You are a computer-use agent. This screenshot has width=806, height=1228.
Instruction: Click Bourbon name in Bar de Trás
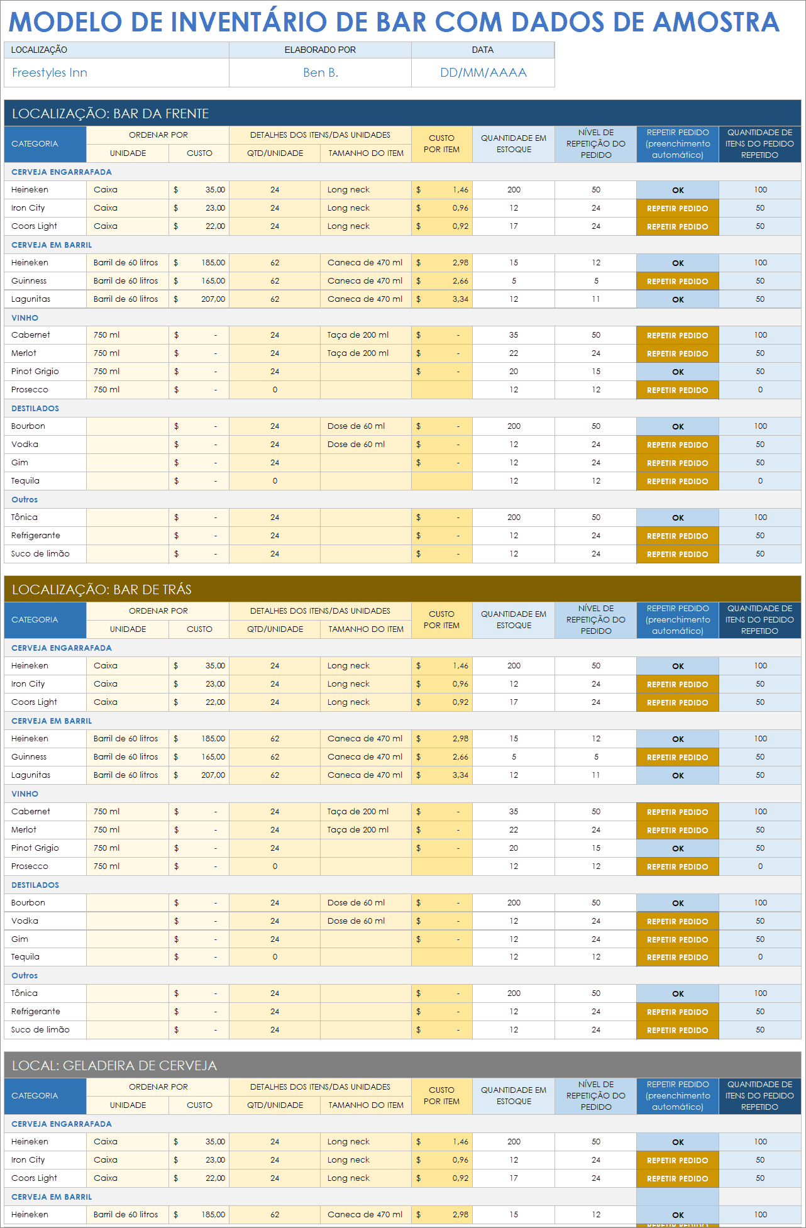point(28,903)
